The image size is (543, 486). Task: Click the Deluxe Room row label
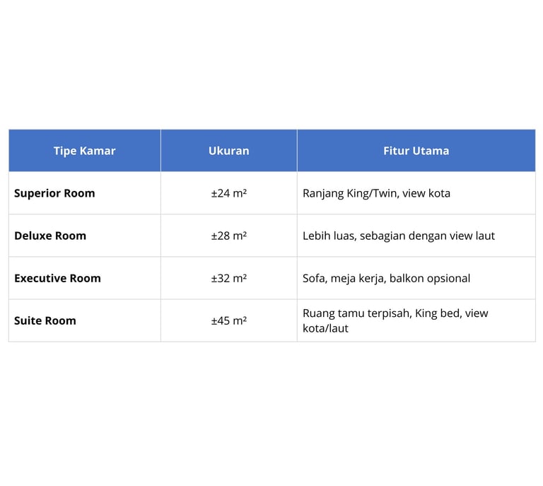coord(50,236)
